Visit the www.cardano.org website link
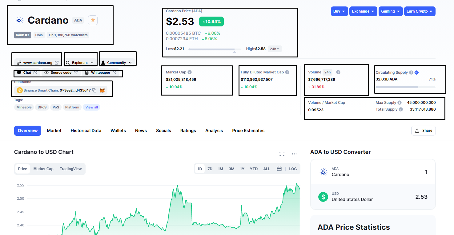 click(x=38, y=63)
